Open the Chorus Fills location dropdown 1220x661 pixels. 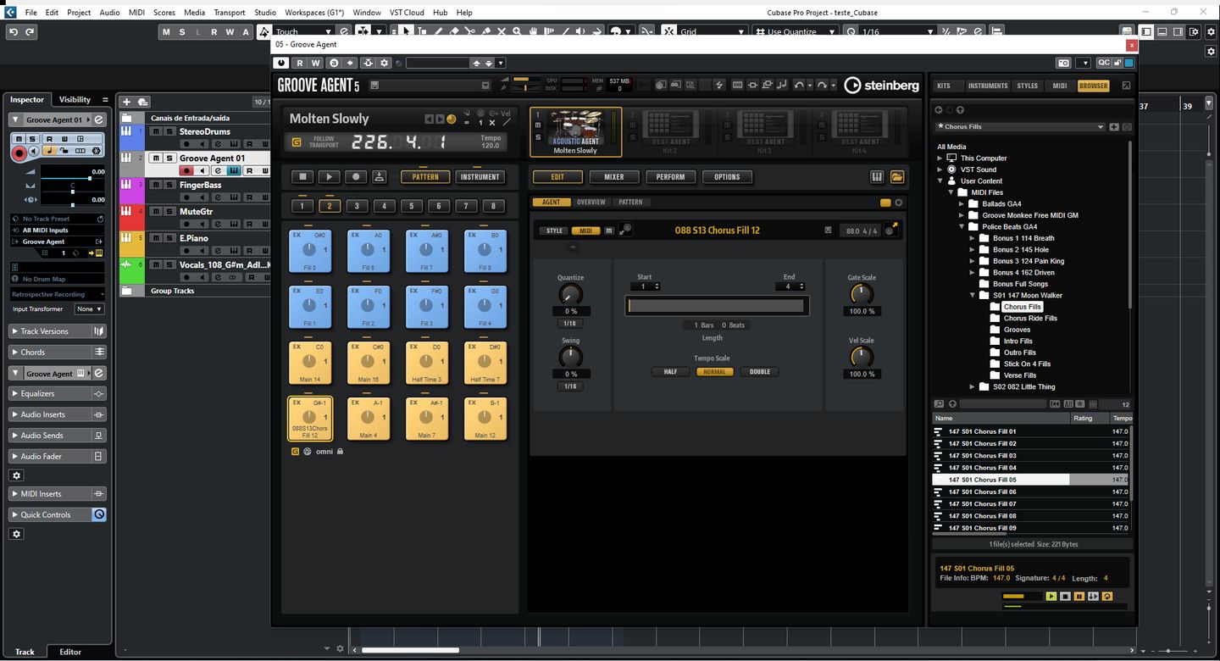pyautogui.click(x=1101, y=127)
